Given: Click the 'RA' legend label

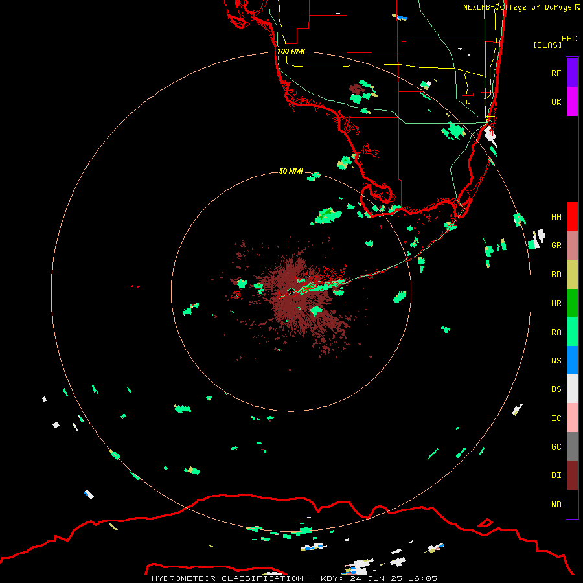Looking at the screenshot, I should coord(556,332).
